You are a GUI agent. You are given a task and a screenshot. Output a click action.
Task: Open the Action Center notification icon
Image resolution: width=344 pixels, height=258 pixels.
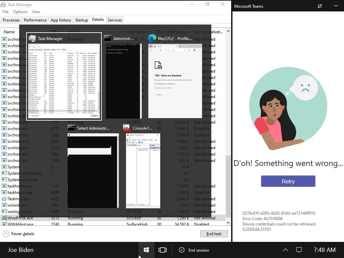pos(299,250)
